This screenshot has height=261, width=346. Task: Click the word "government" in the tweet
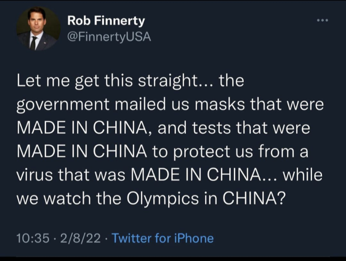coord(63,104)
